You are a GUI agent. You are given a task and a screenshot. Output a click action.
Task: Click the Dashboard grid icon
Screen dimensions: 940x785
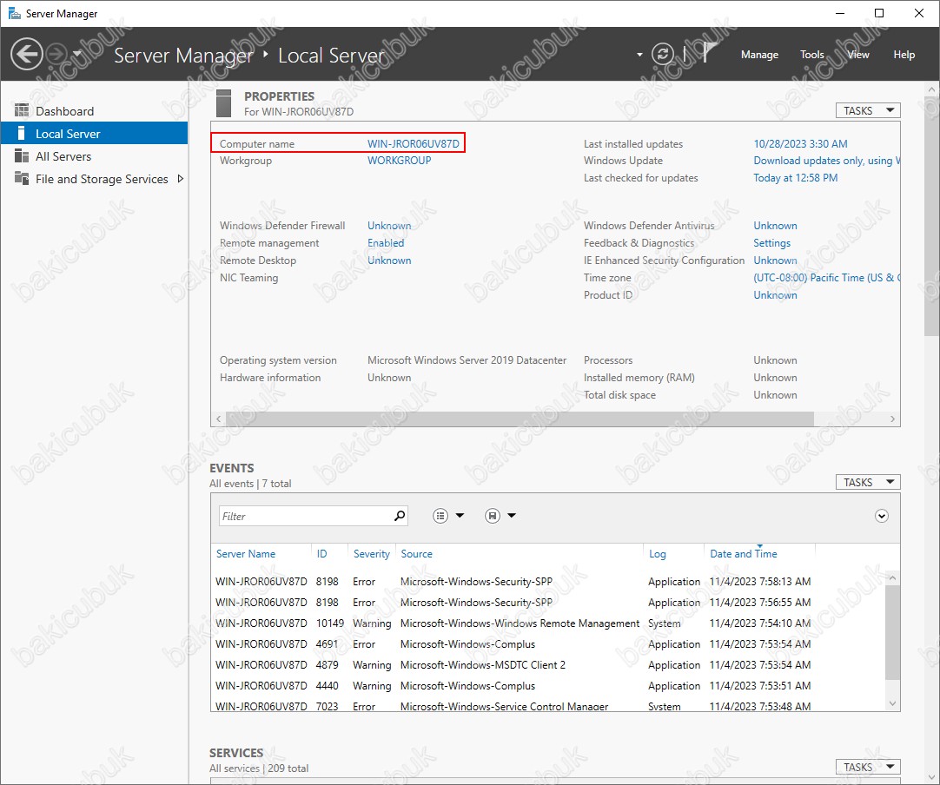[x=22, y=110]
